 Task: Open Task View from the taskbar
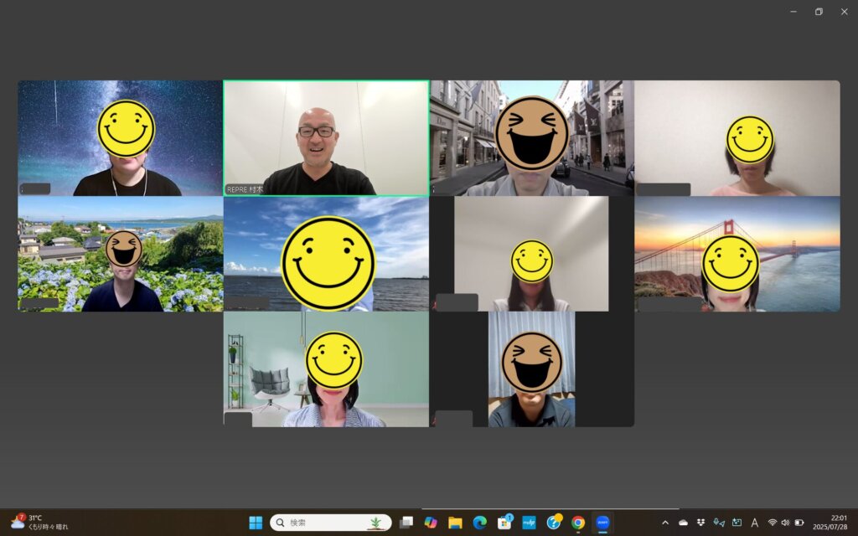[x=406, y=523]
